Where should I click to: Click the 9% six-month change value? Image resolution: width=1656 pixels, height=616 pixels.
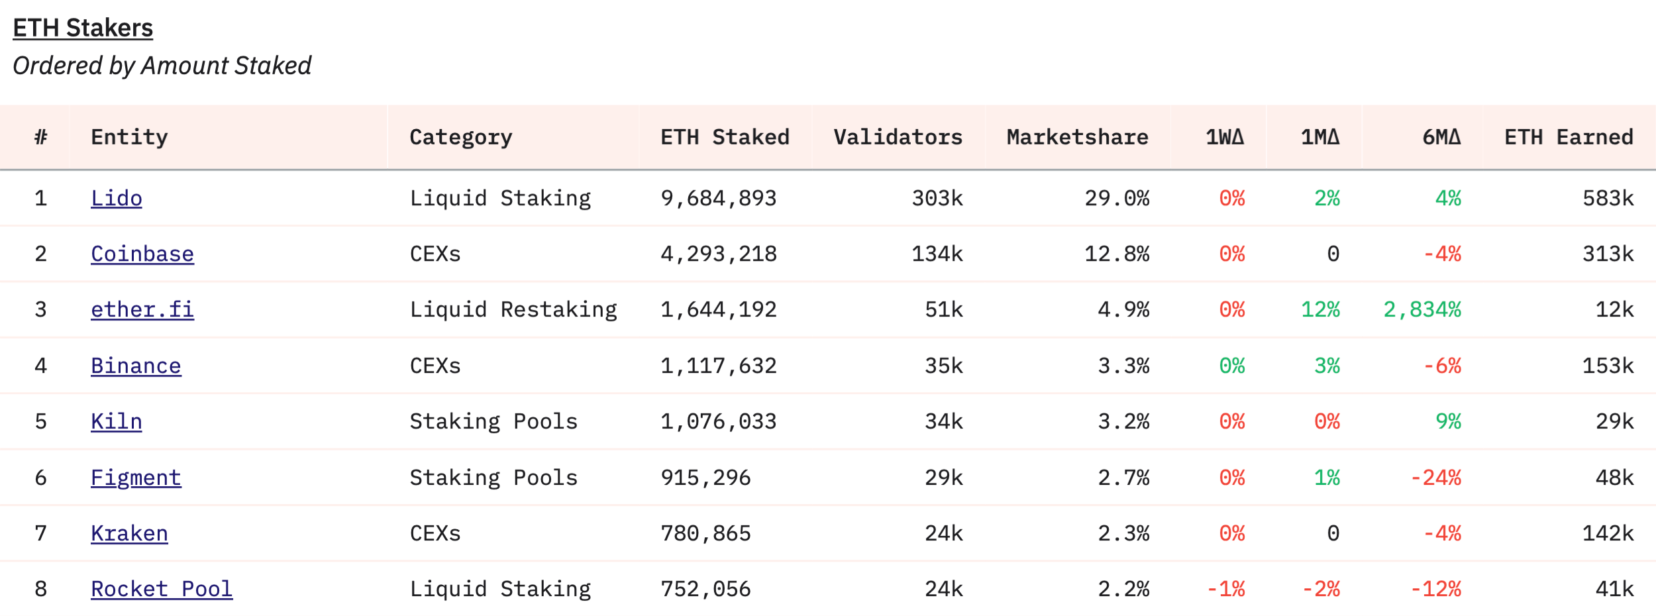click(x=1449, y=421)
